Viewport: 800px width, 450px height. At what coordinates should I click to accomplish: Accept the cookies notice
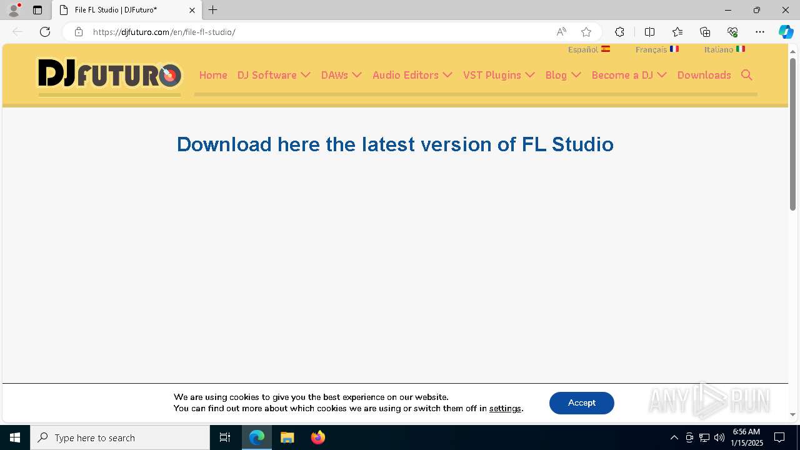(x=582, y=403)
